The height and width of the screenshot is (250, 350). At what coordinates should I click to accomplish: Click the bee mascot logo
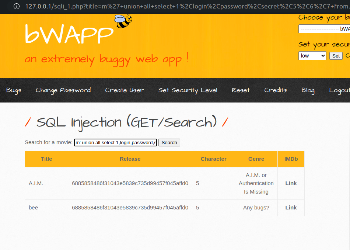pos(123,21)
